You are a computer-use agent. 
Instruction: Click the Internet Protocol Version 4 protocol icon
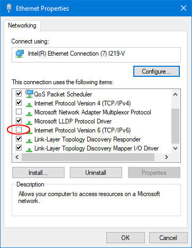tap(29, 105)
